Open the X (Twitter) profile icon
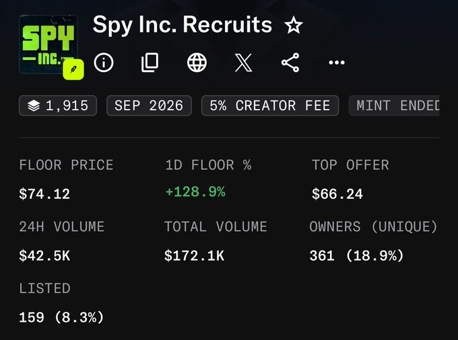 pos(243,62)
